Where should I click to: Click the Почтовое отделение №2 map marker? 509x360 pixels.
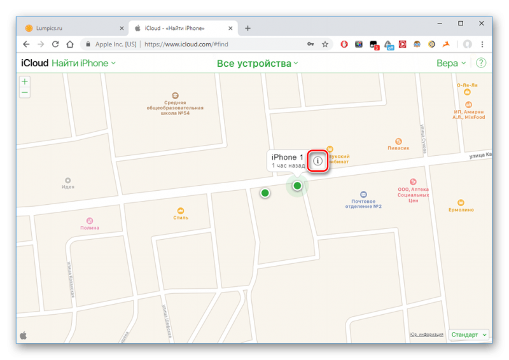363,195
